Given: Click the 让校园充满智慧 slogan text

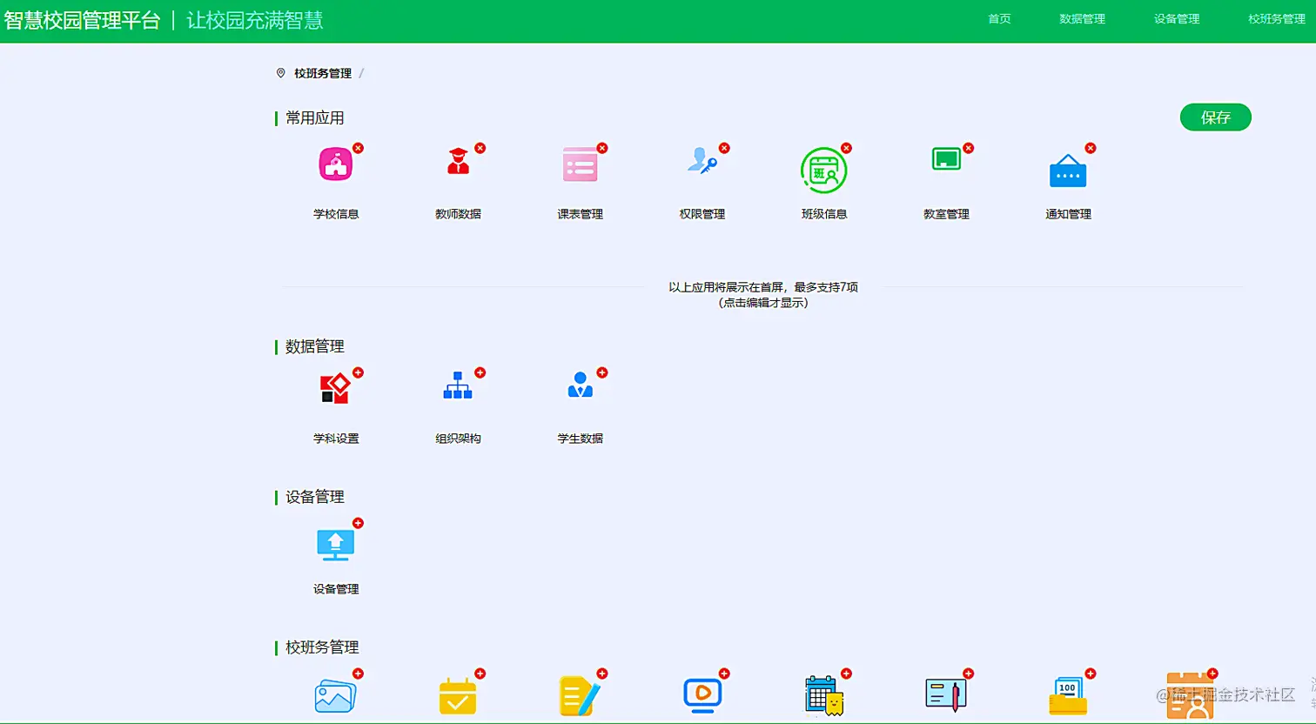Looking at the screenshot, I should (255, 21).
